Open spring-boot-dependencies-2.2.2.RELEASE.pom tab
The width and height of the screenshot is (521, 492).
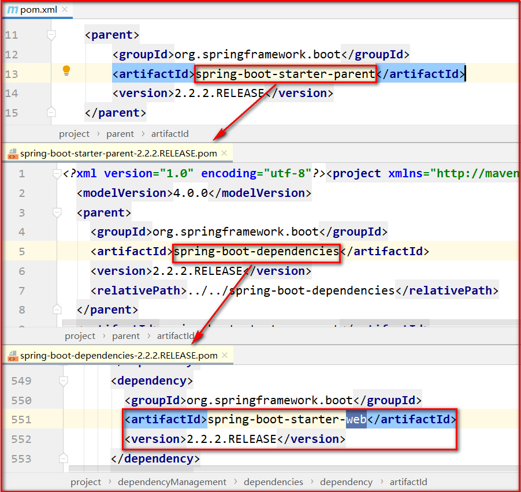118,356
